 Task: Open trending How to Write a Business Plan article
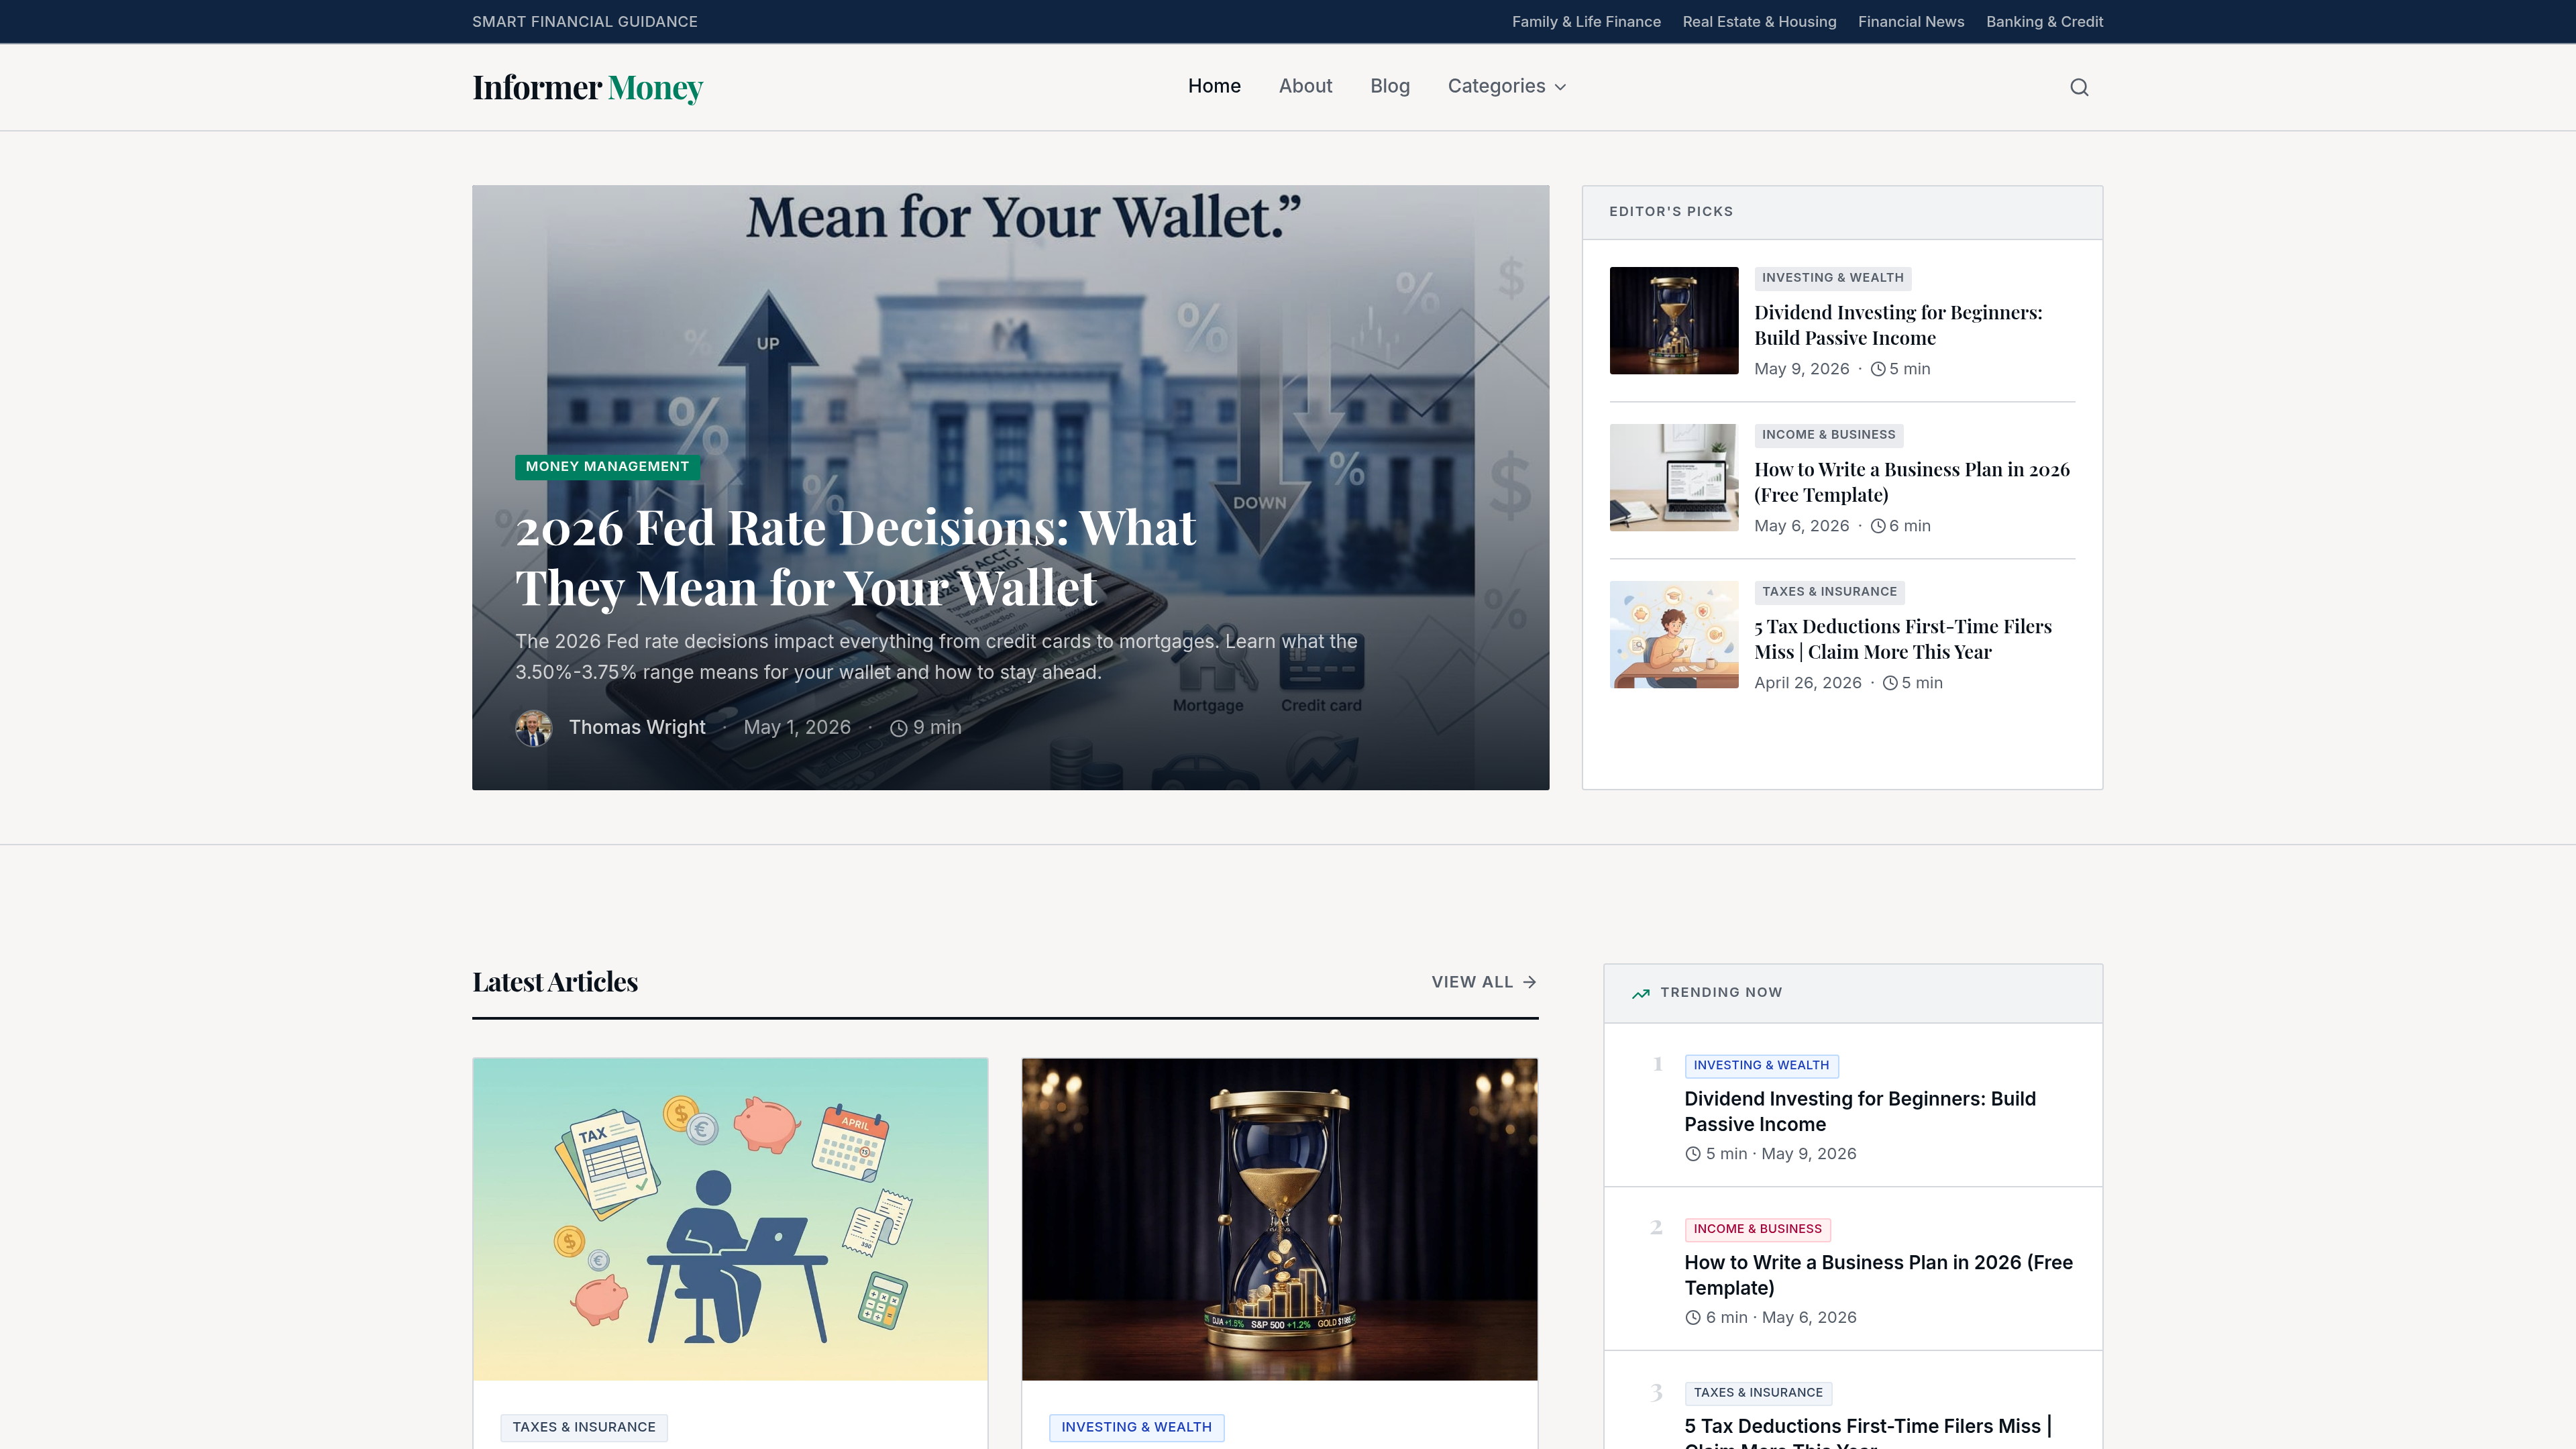click(x=1878, y=1275)
